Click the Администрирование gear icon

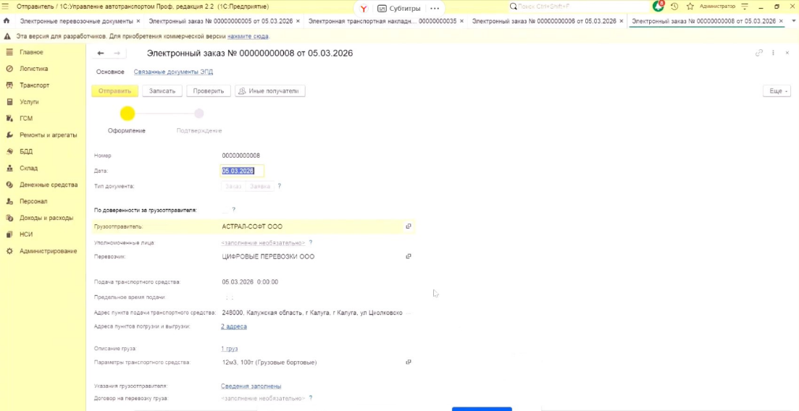(9, 251)
